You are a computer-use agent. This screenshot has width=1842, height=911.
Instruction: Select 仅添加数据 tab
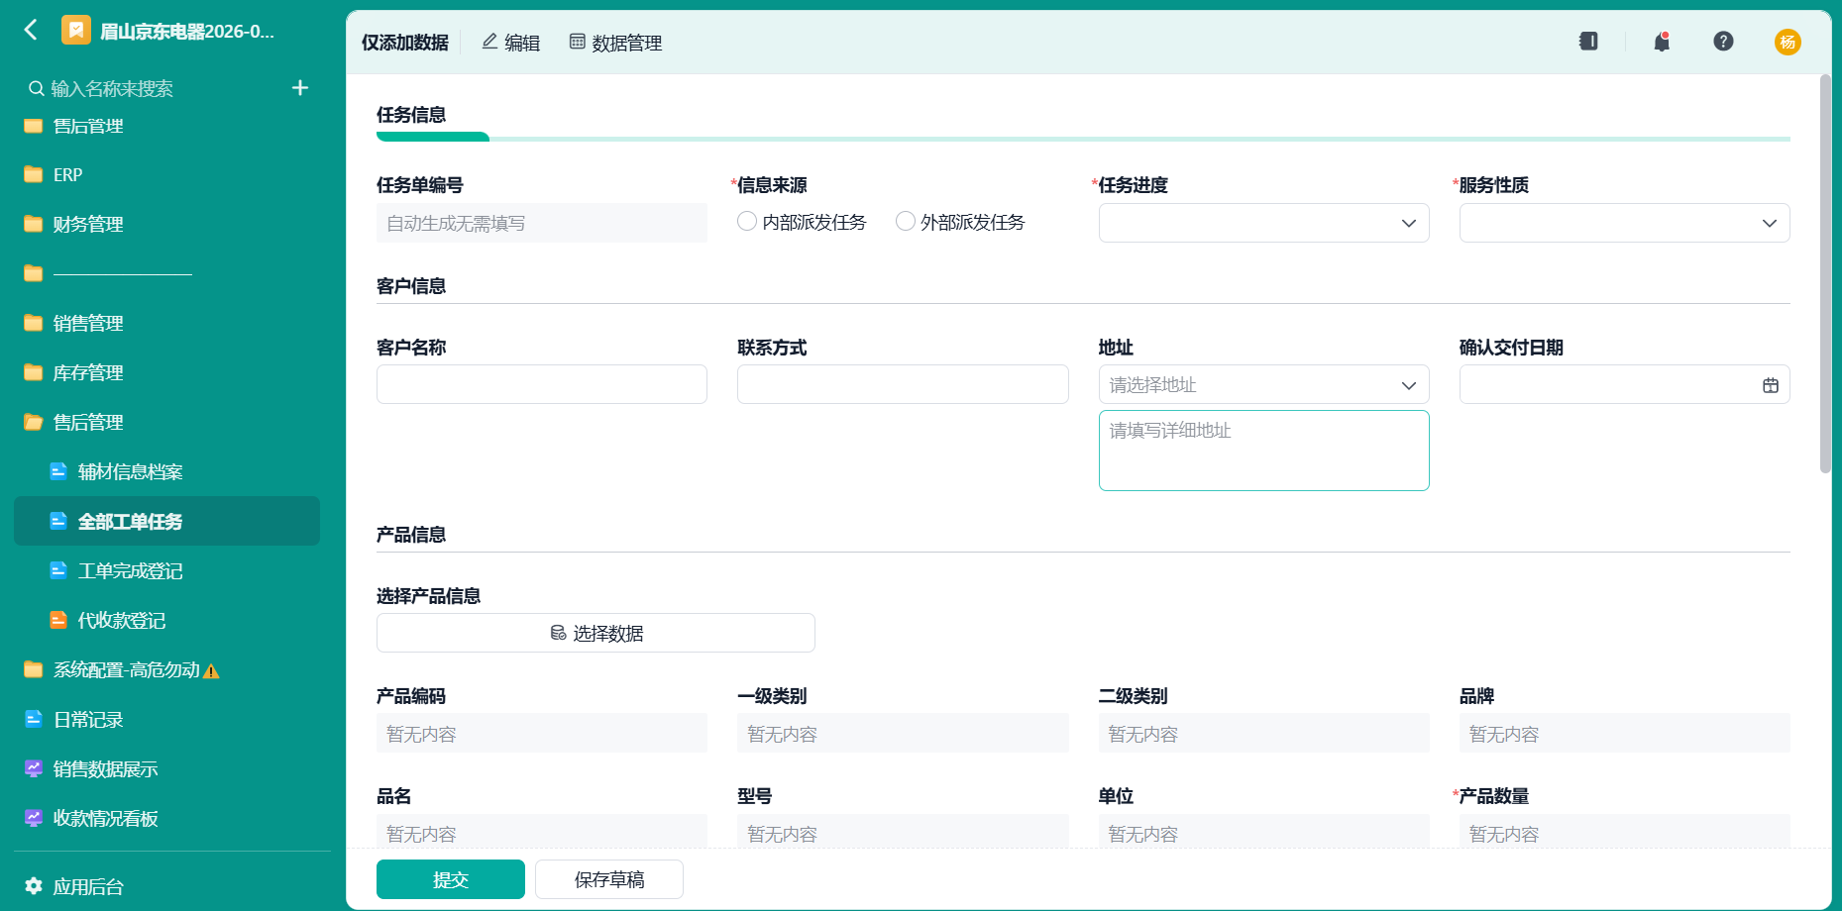(404, 43)
